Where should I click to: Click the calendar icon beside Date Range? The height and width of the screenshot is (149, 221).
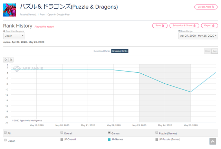click(180, 31)
